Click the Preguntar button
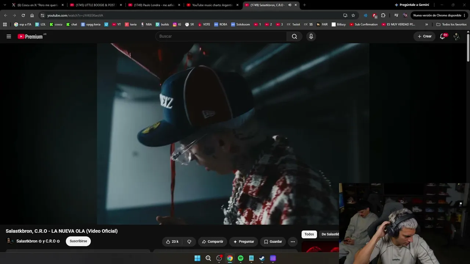Screen dimensions: 470x264 click(x=243, y=242)
